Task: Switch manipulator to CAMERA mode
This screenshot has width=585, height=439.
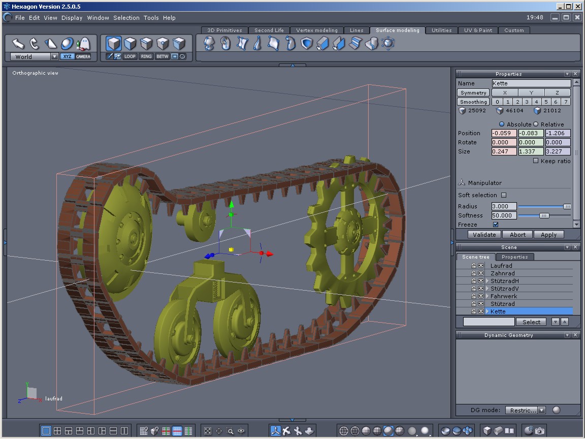Action: [x=83, y=56]
